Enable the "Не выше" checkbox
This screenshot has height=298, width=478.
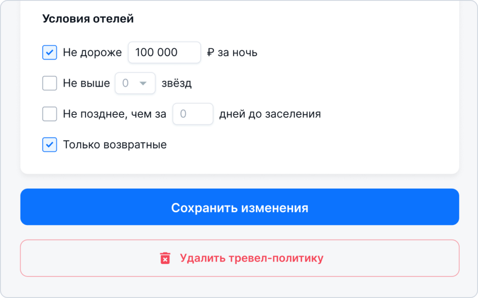pyautogui.click(x=49, y=83)
